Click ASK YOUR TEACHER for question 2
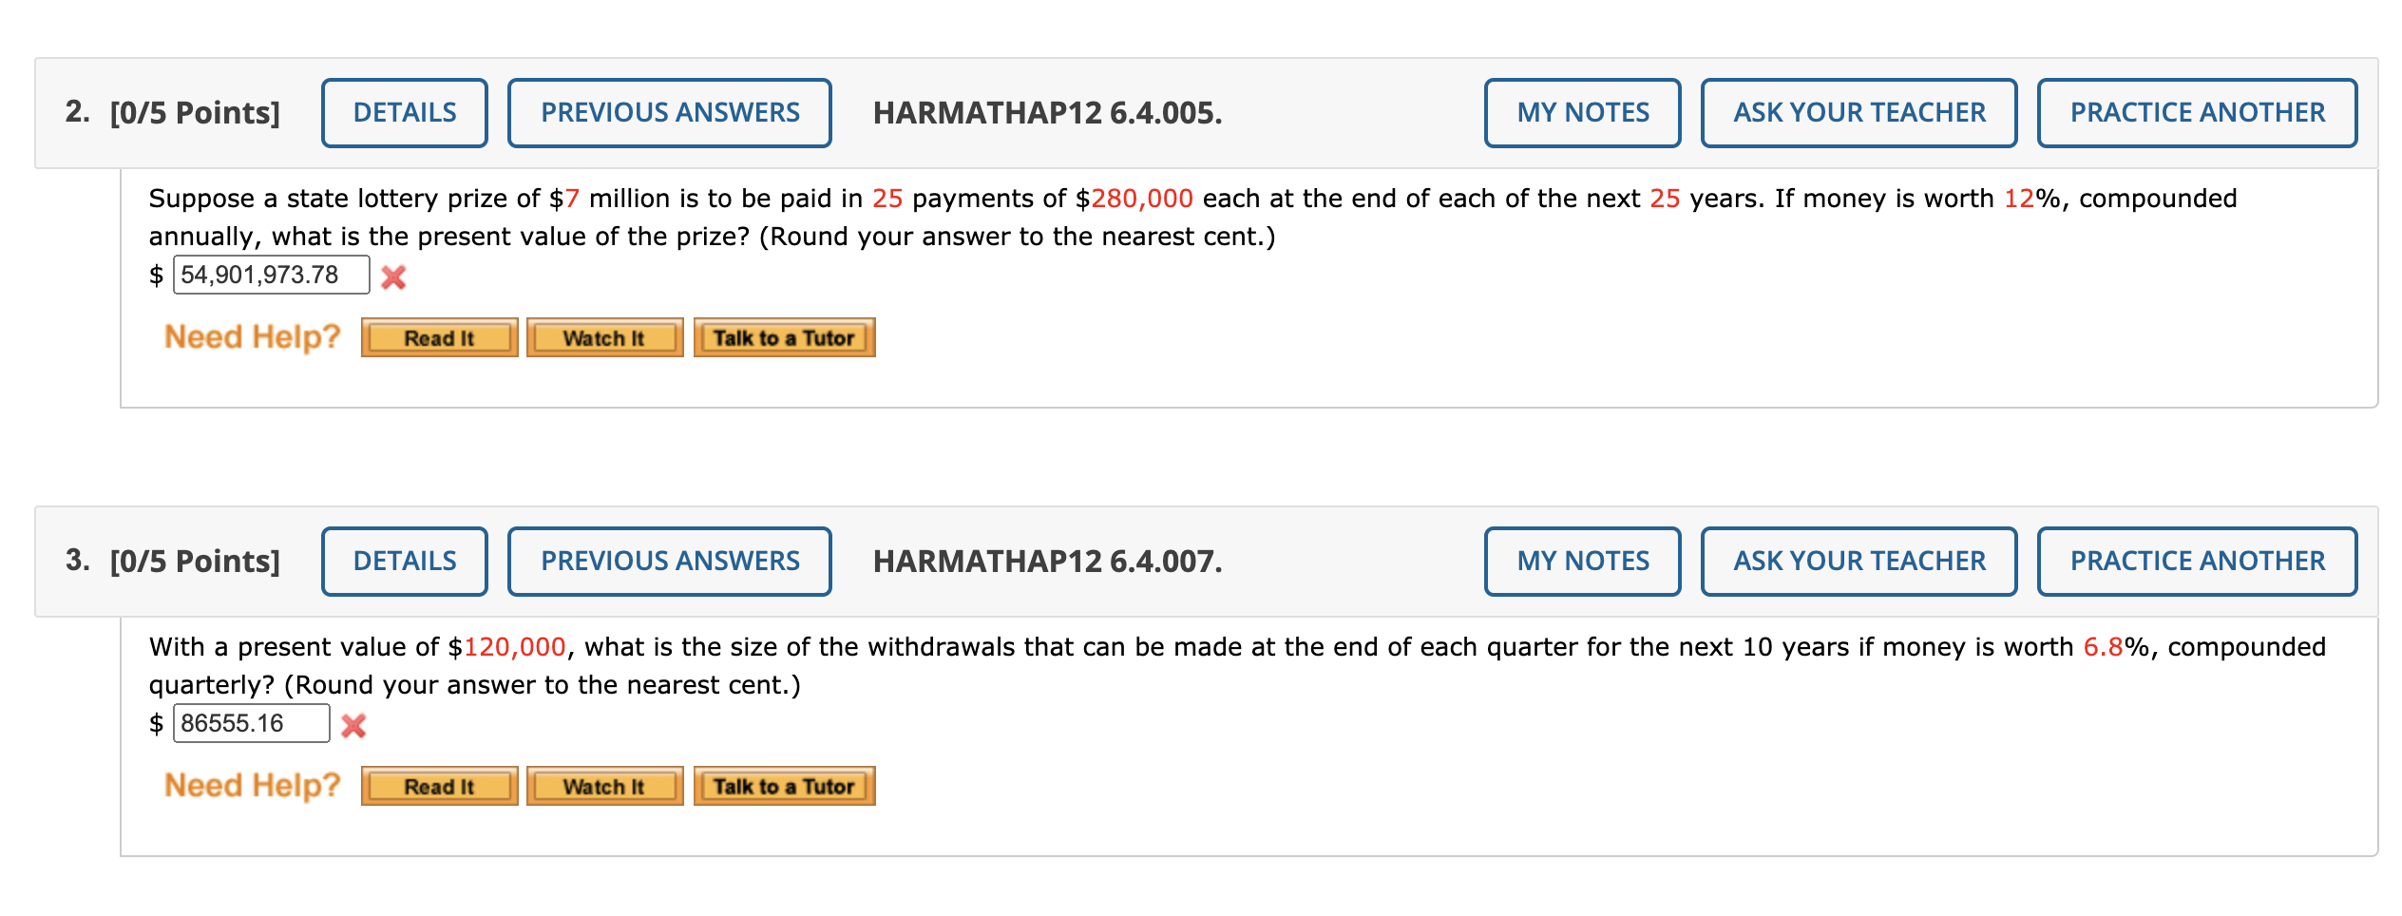 1859,112
